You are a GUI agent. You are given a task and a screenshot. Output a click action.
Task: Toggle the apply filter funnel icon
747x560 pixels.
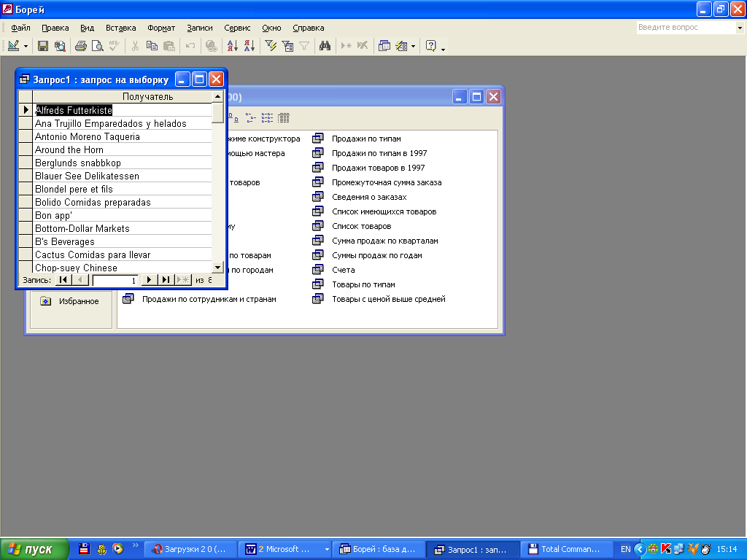(x=304, y=46)
